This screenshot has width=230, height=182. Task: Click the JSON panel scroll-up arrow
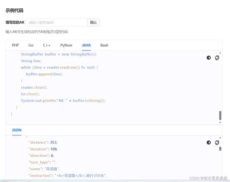[220, 138]
